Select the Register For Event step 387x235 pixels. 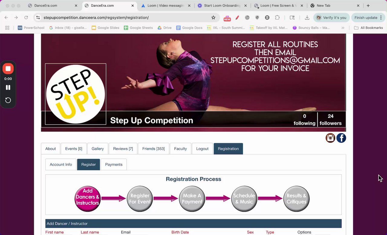140,199
